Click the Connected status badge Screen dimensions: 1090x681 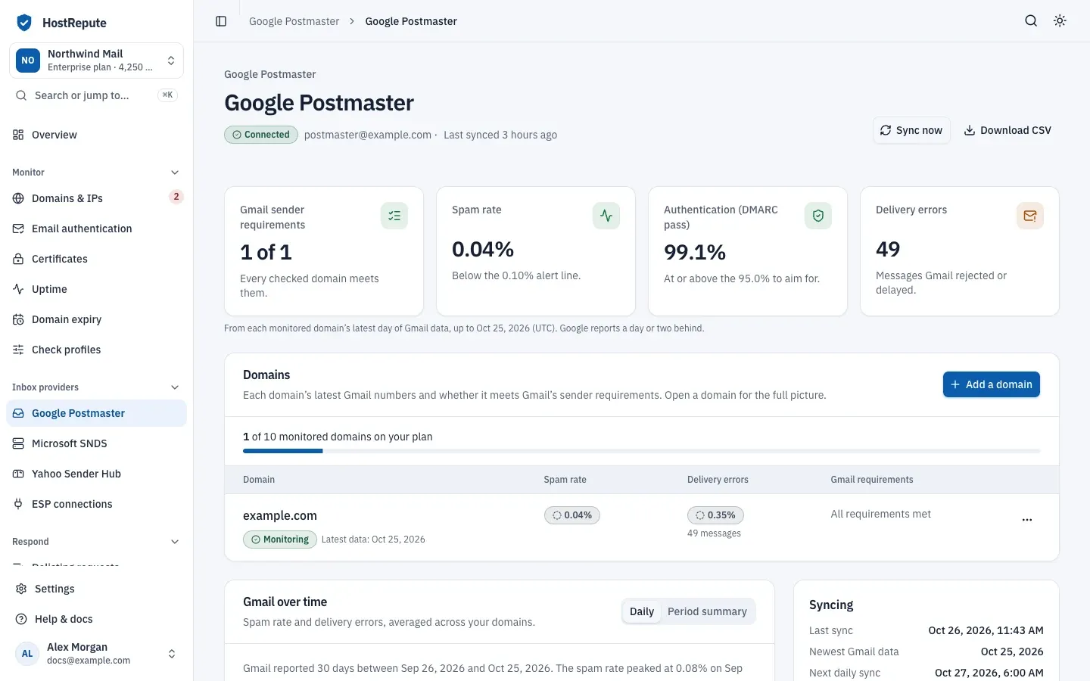point(261,135)
